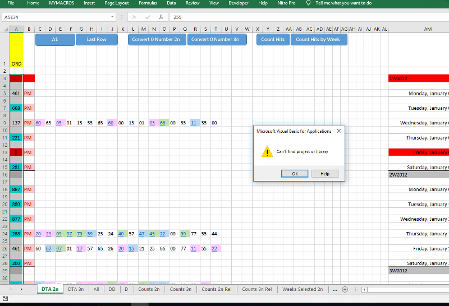Click the New Sheet plus icon

pos(345,289)
